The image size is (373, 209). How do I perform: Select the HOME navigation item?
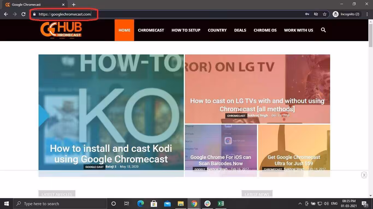pos(124,30)
